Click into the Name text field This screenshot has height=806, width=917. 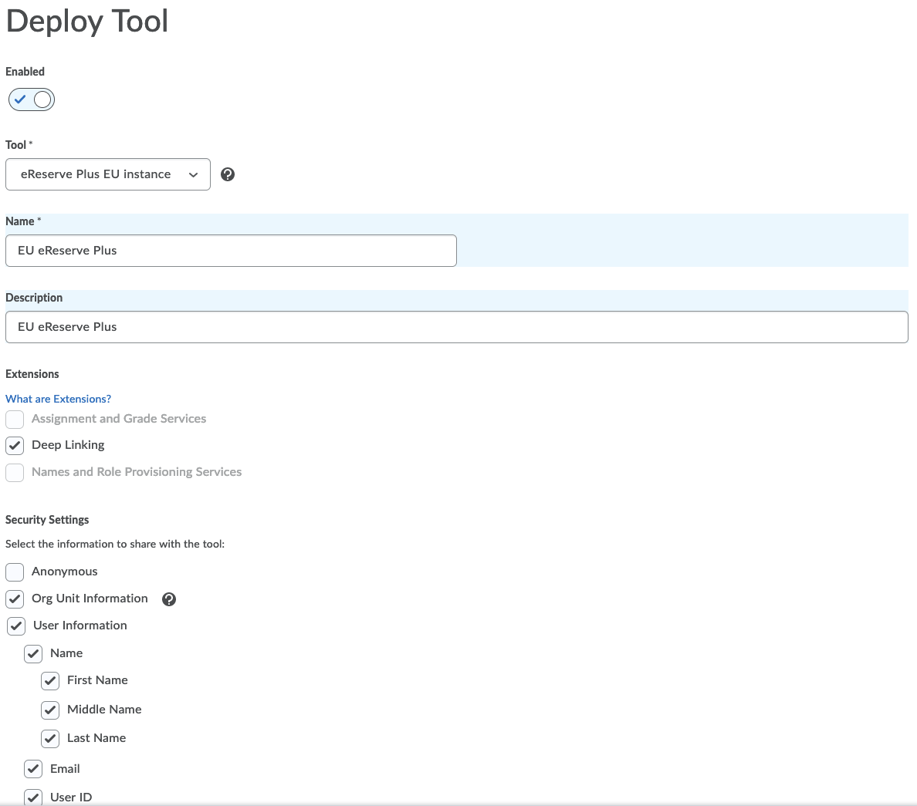pos(231,251)
